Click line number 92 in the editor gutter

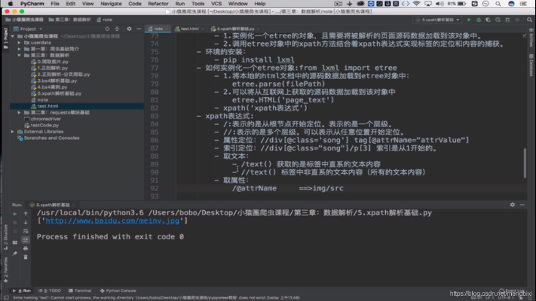(155, 188)
